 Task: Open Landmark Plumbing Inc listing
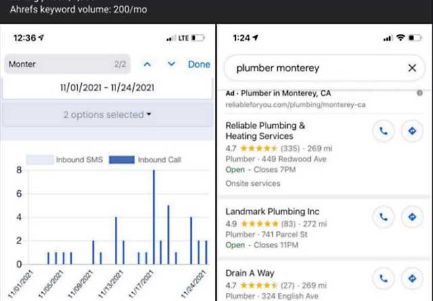[272, 212]
